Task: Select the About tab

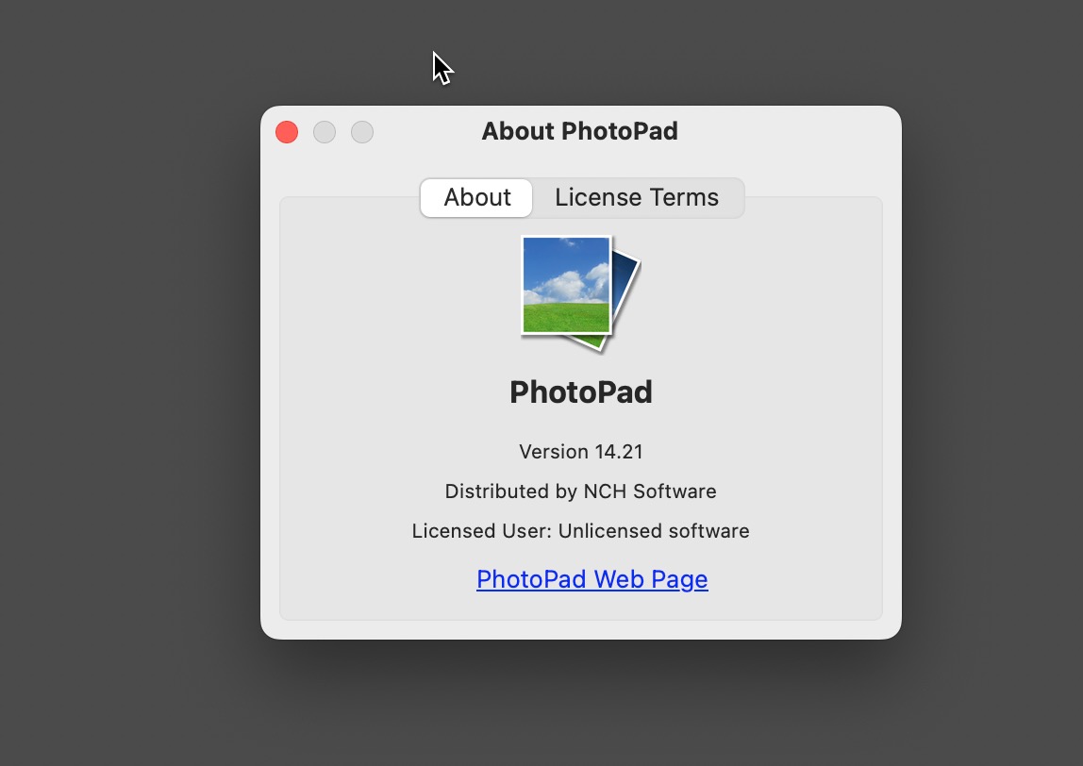Action: click(476, 197)
